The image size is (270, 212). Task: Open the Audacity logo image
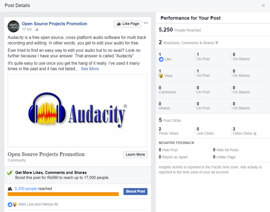point(77,111)
